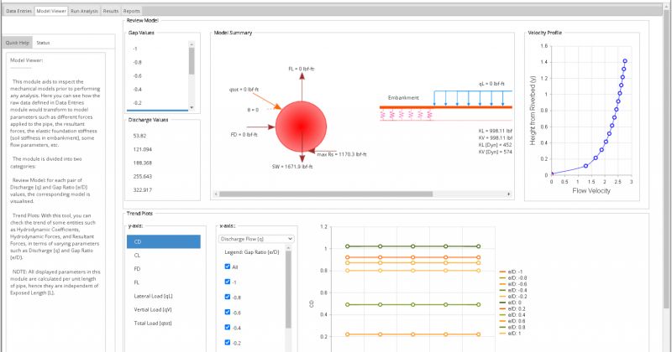Image resolution: width=672 pixels, height=352 pixels.
Task: Choose FL in y-axis list
Action: tap(163, 282)
